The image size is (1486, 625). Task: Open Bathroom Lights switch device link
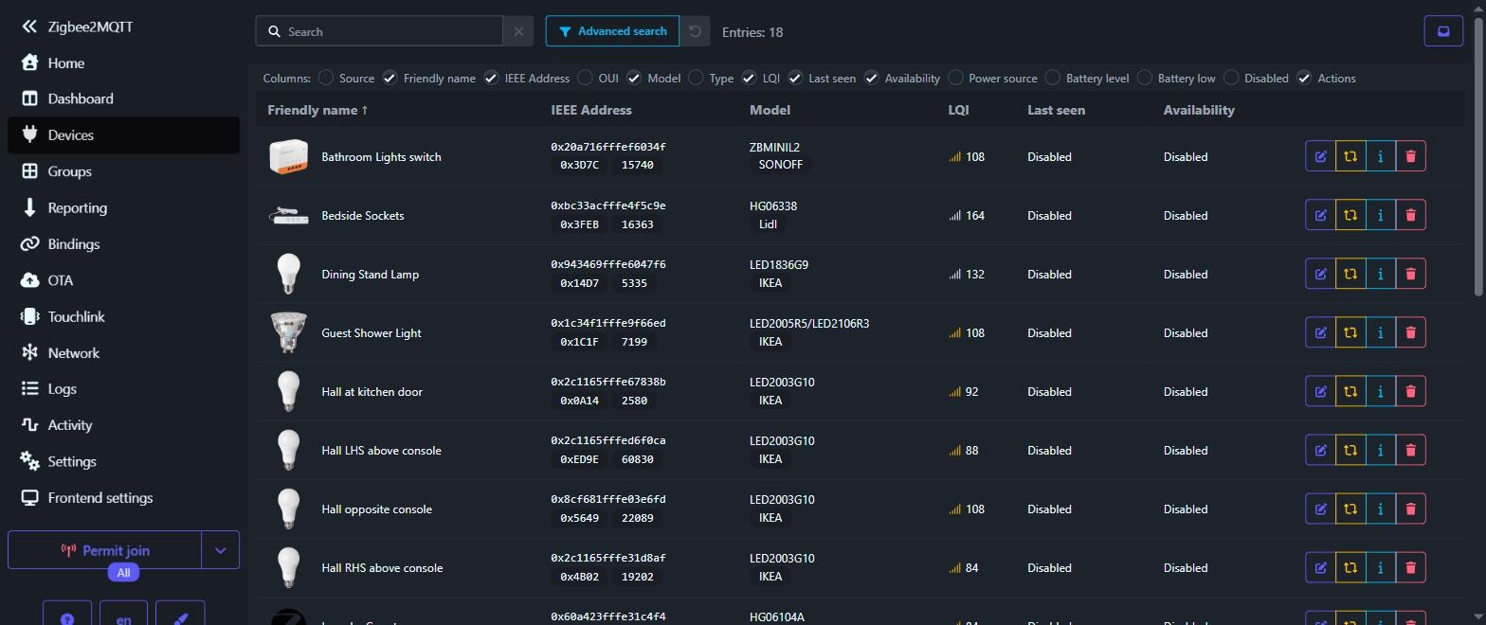click(381, 156)
